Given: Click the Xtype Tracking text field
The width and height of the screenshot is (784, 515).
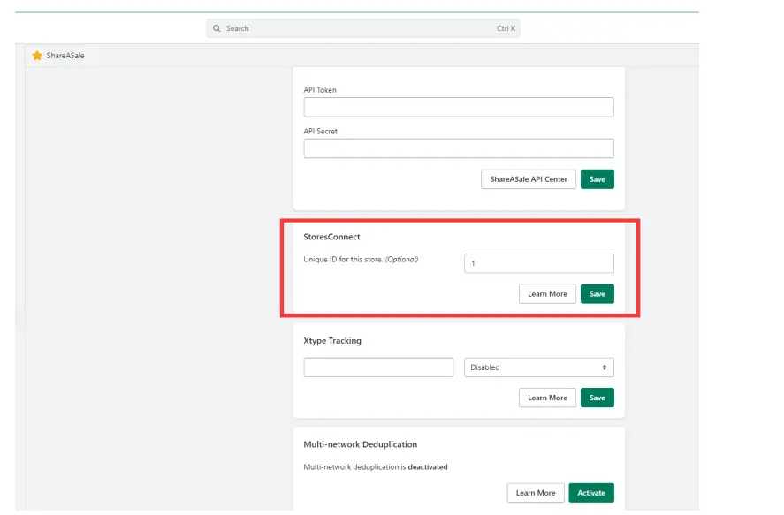Looking at the screenshot, I should [x=378, y=367].
